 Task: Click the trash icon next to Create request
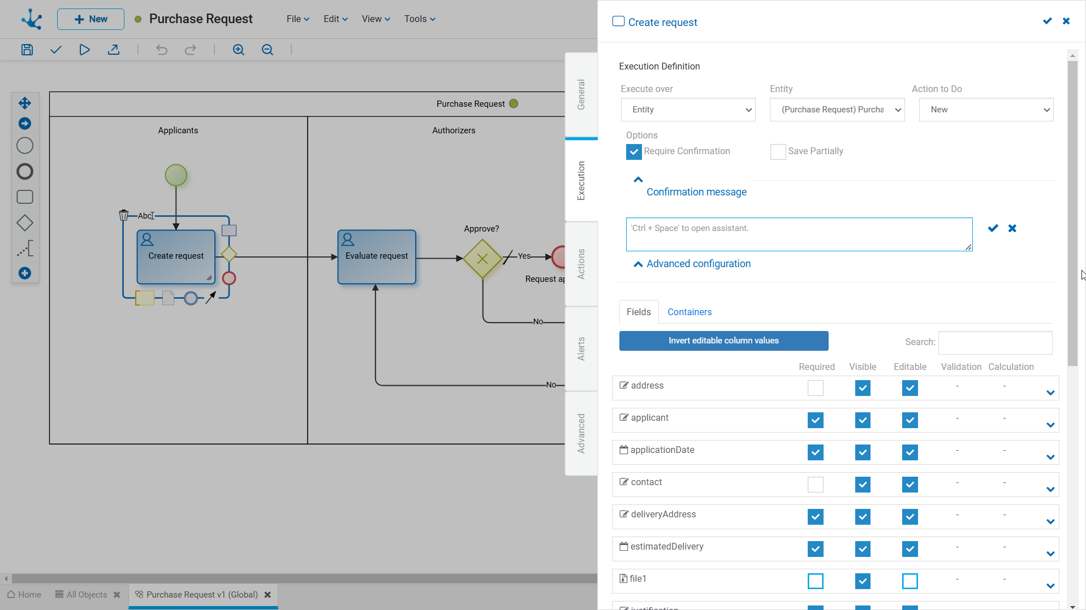coord(123,215)
